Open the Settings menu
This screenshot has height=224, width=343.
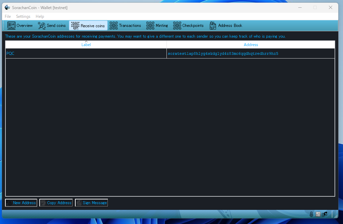[23, 16]
